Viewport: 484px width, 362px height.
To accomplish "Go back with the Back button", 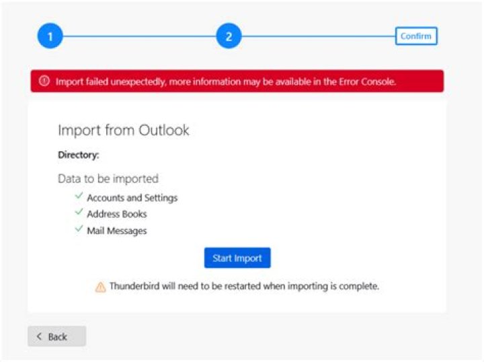I will point(56,336).
